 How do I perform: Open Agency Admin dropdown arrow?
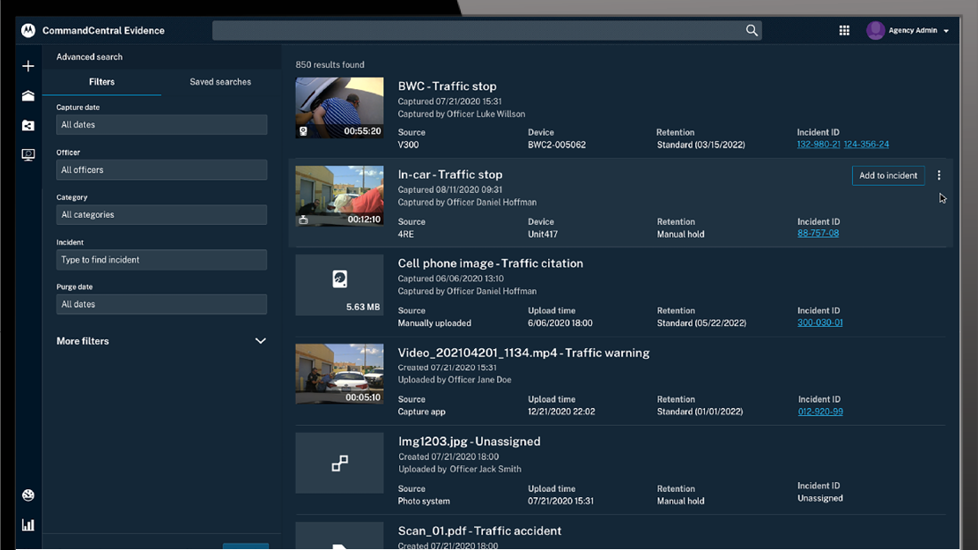coord(946,31)
